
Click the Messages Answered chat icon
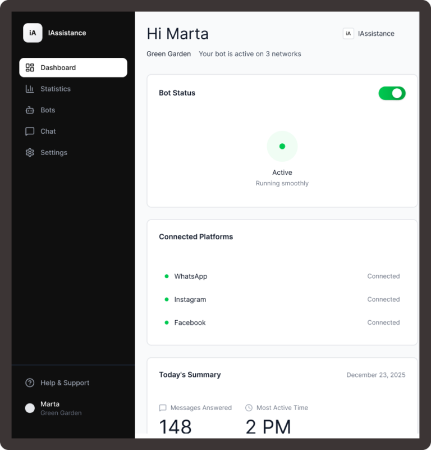click(x=163, y=408)
